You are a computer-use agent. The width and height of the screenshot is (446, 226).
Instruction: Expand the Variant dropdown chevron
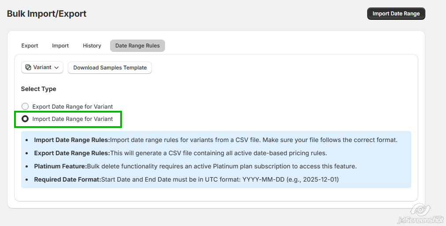click(x=57, y=68)
